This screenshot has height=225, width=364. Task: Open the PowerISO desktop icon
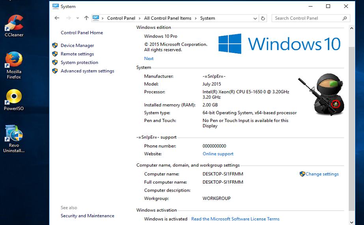click(14, 99)
